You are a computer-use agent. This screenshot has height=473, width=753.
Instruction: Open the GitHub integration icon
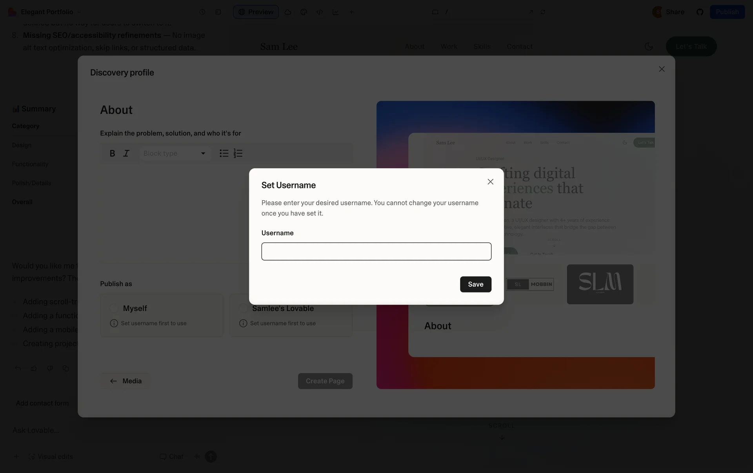(700, 12)
